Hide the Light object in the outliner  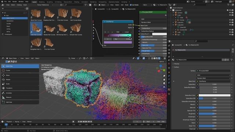(230, 32)
